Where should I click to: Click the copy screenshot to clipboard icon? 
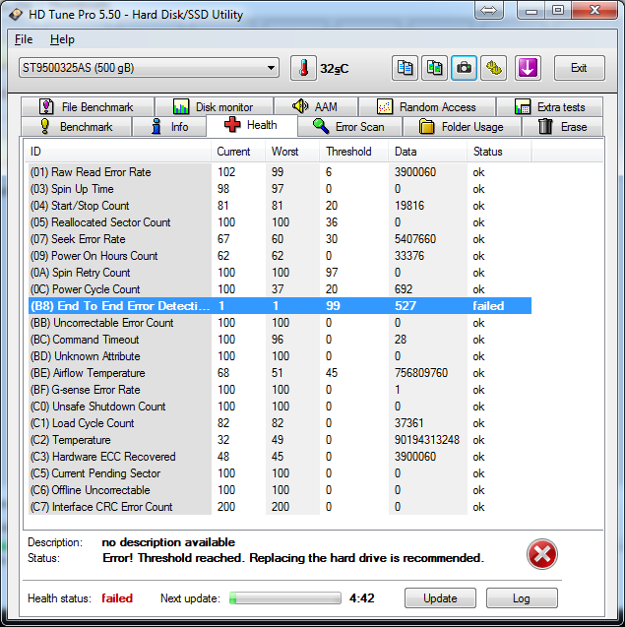[x=434, y=68]
